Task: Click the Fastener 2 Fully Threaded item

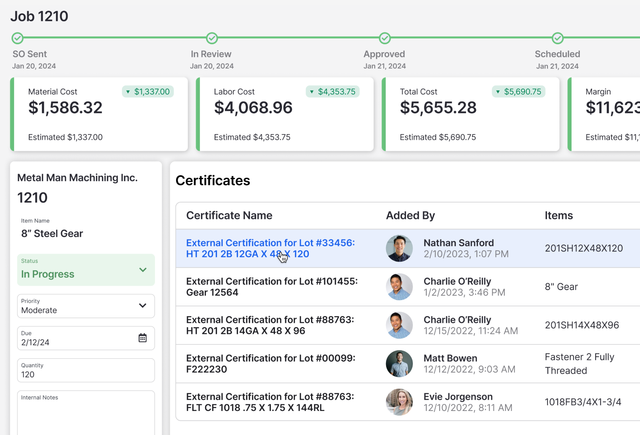Action: click(580, 364)
